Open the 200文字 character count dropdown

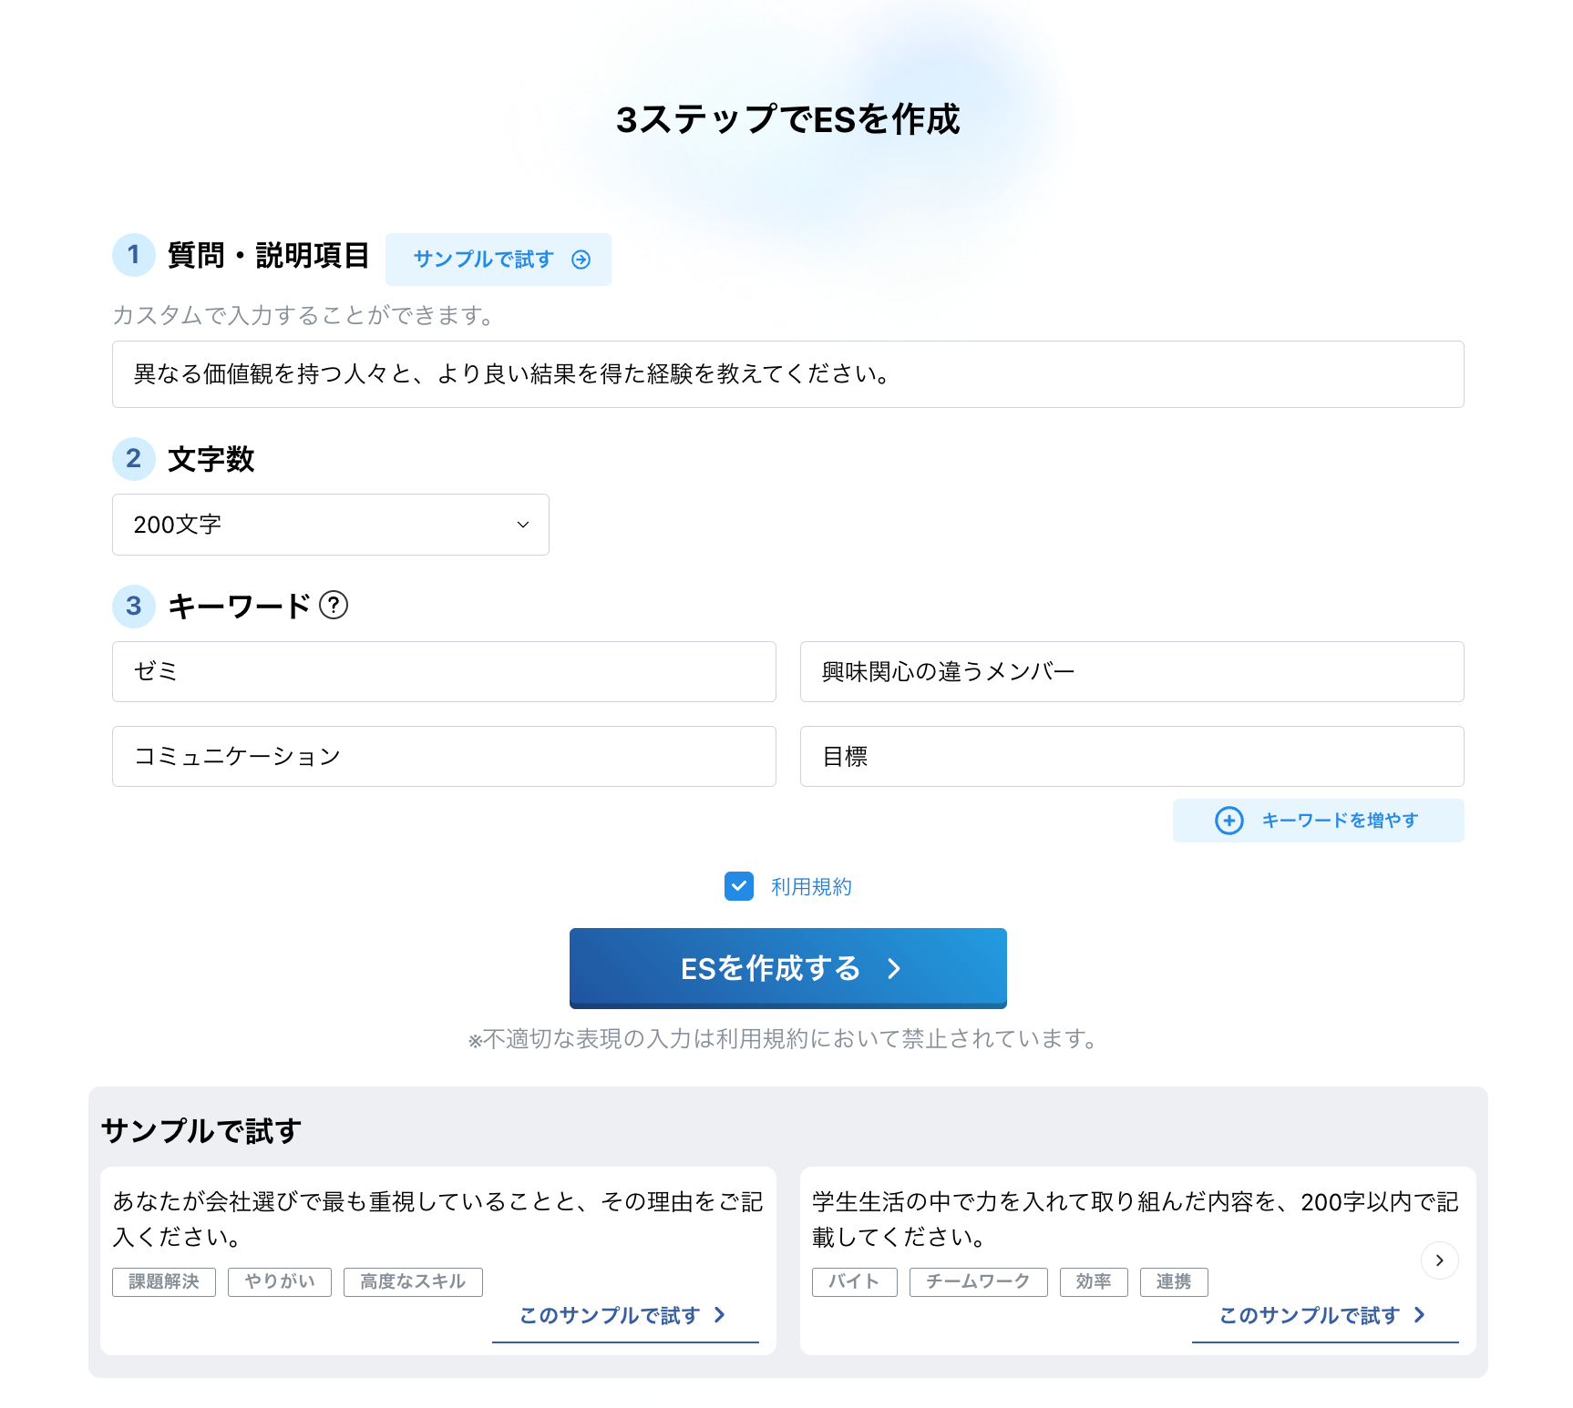[331, 525]
